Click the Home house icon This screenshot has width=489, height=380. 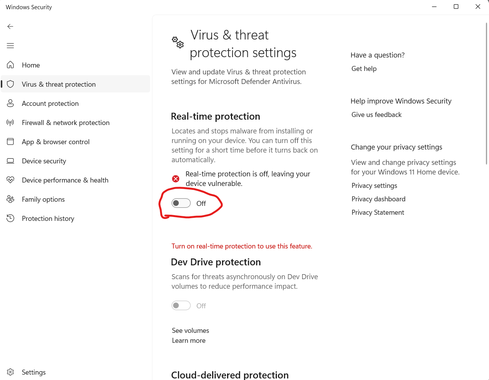pos(10,65)
